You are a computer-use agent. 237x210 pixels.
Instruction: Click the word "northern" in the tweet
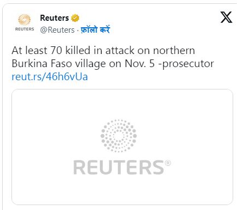click(174, 51)
